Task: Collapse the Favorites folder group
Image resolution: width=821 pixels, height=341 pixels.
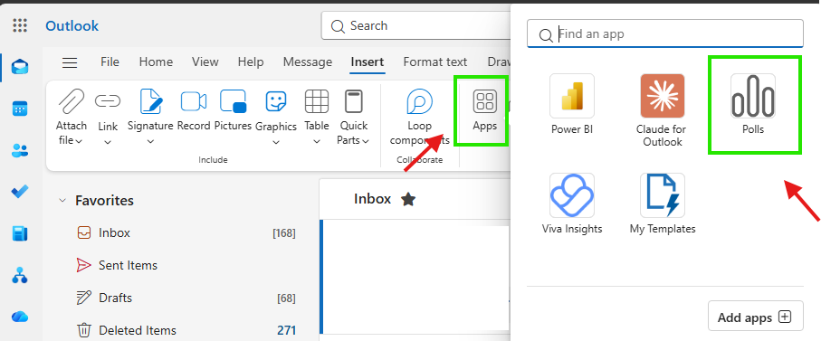Action: point(62,200)
